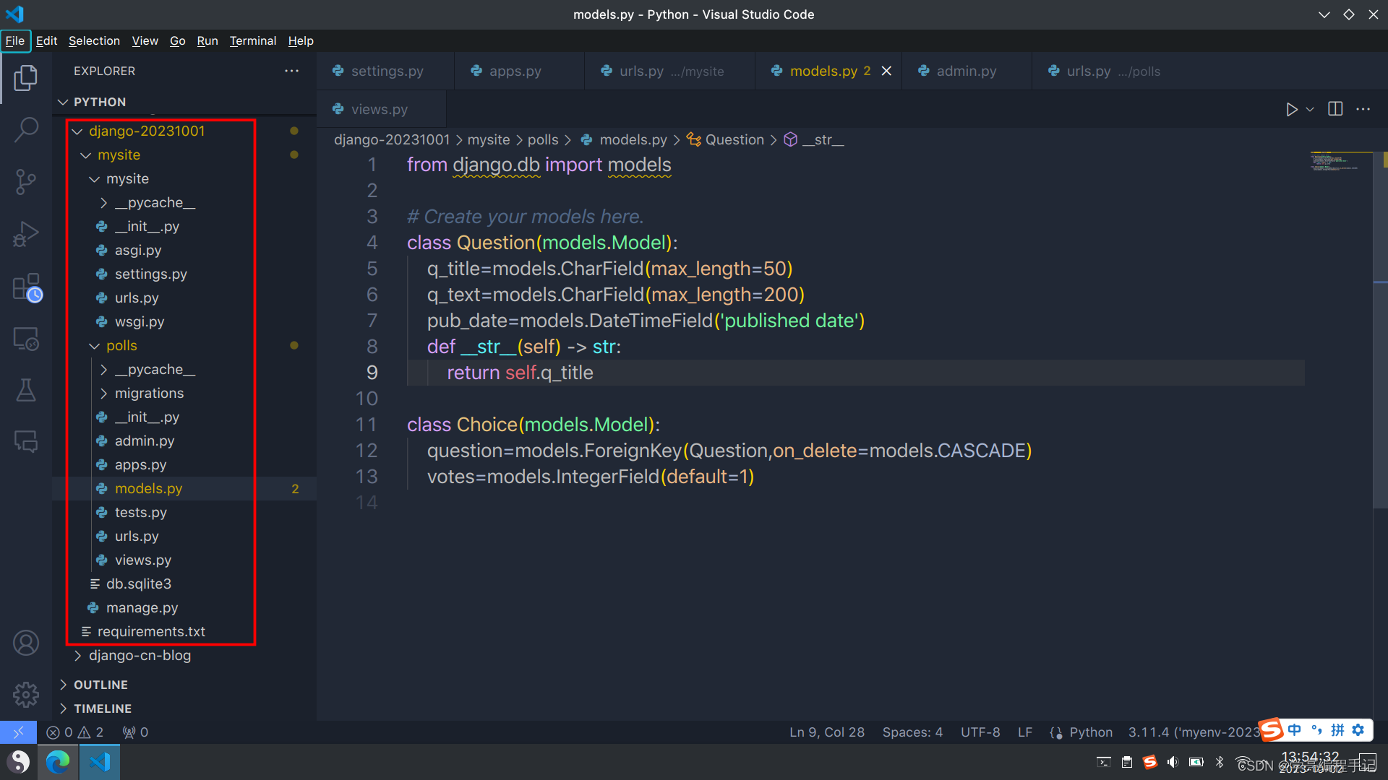Open the Run dropdown arrow next to play

(x=1310, y=109)
